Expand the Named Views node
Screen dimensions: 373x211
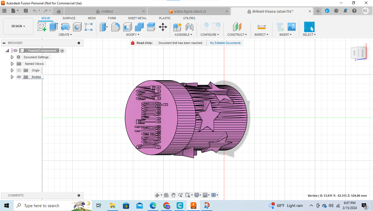[x=12, y=64]
